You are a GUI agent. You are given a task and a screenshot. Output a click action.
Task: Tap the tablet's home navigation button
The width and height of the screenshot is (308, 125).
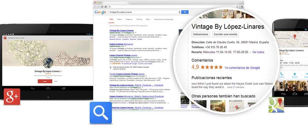click(x=48, y=88)
